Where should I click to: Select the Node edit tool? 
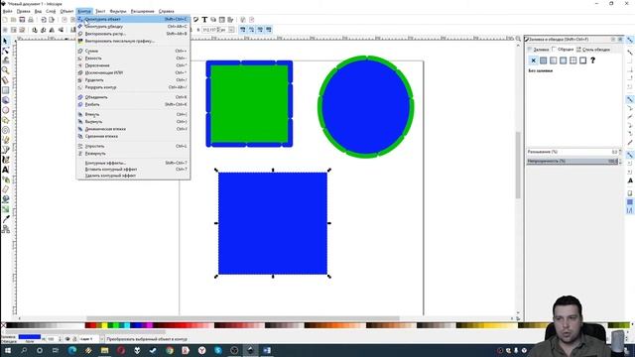click(5, 51)
